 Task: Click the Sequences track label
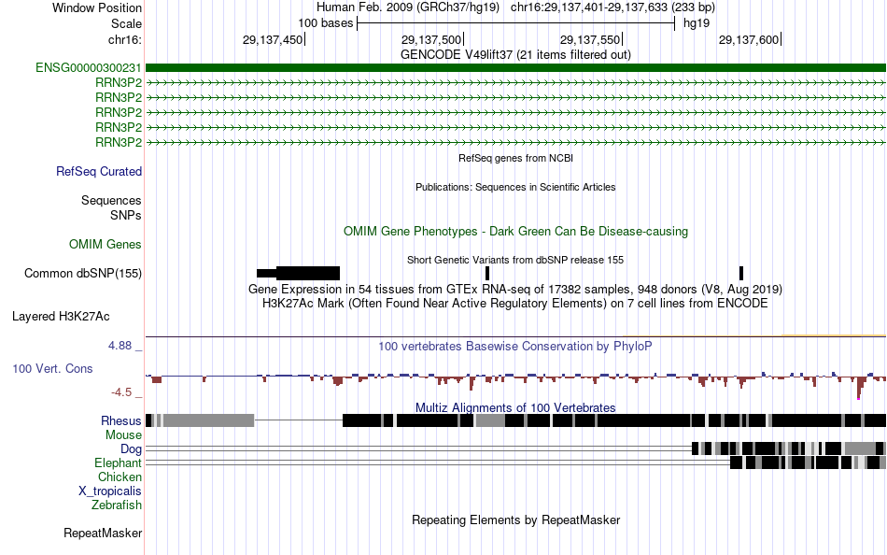[111, 201]
